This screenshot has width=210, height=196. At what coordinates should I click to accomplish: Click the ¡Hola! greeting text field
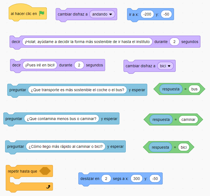[87, 42]
